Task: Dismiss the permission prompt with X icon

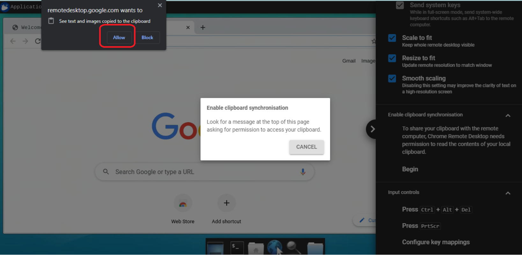Action: [x=160, y=5]
